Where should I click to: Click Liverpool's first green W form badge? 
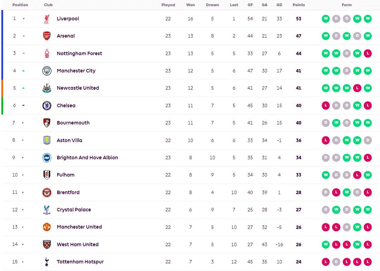point(326,19)
